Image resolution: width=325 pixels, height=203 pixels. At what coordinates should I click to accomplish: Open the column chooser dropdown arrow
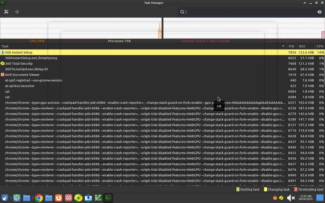(x=283, y=46)
